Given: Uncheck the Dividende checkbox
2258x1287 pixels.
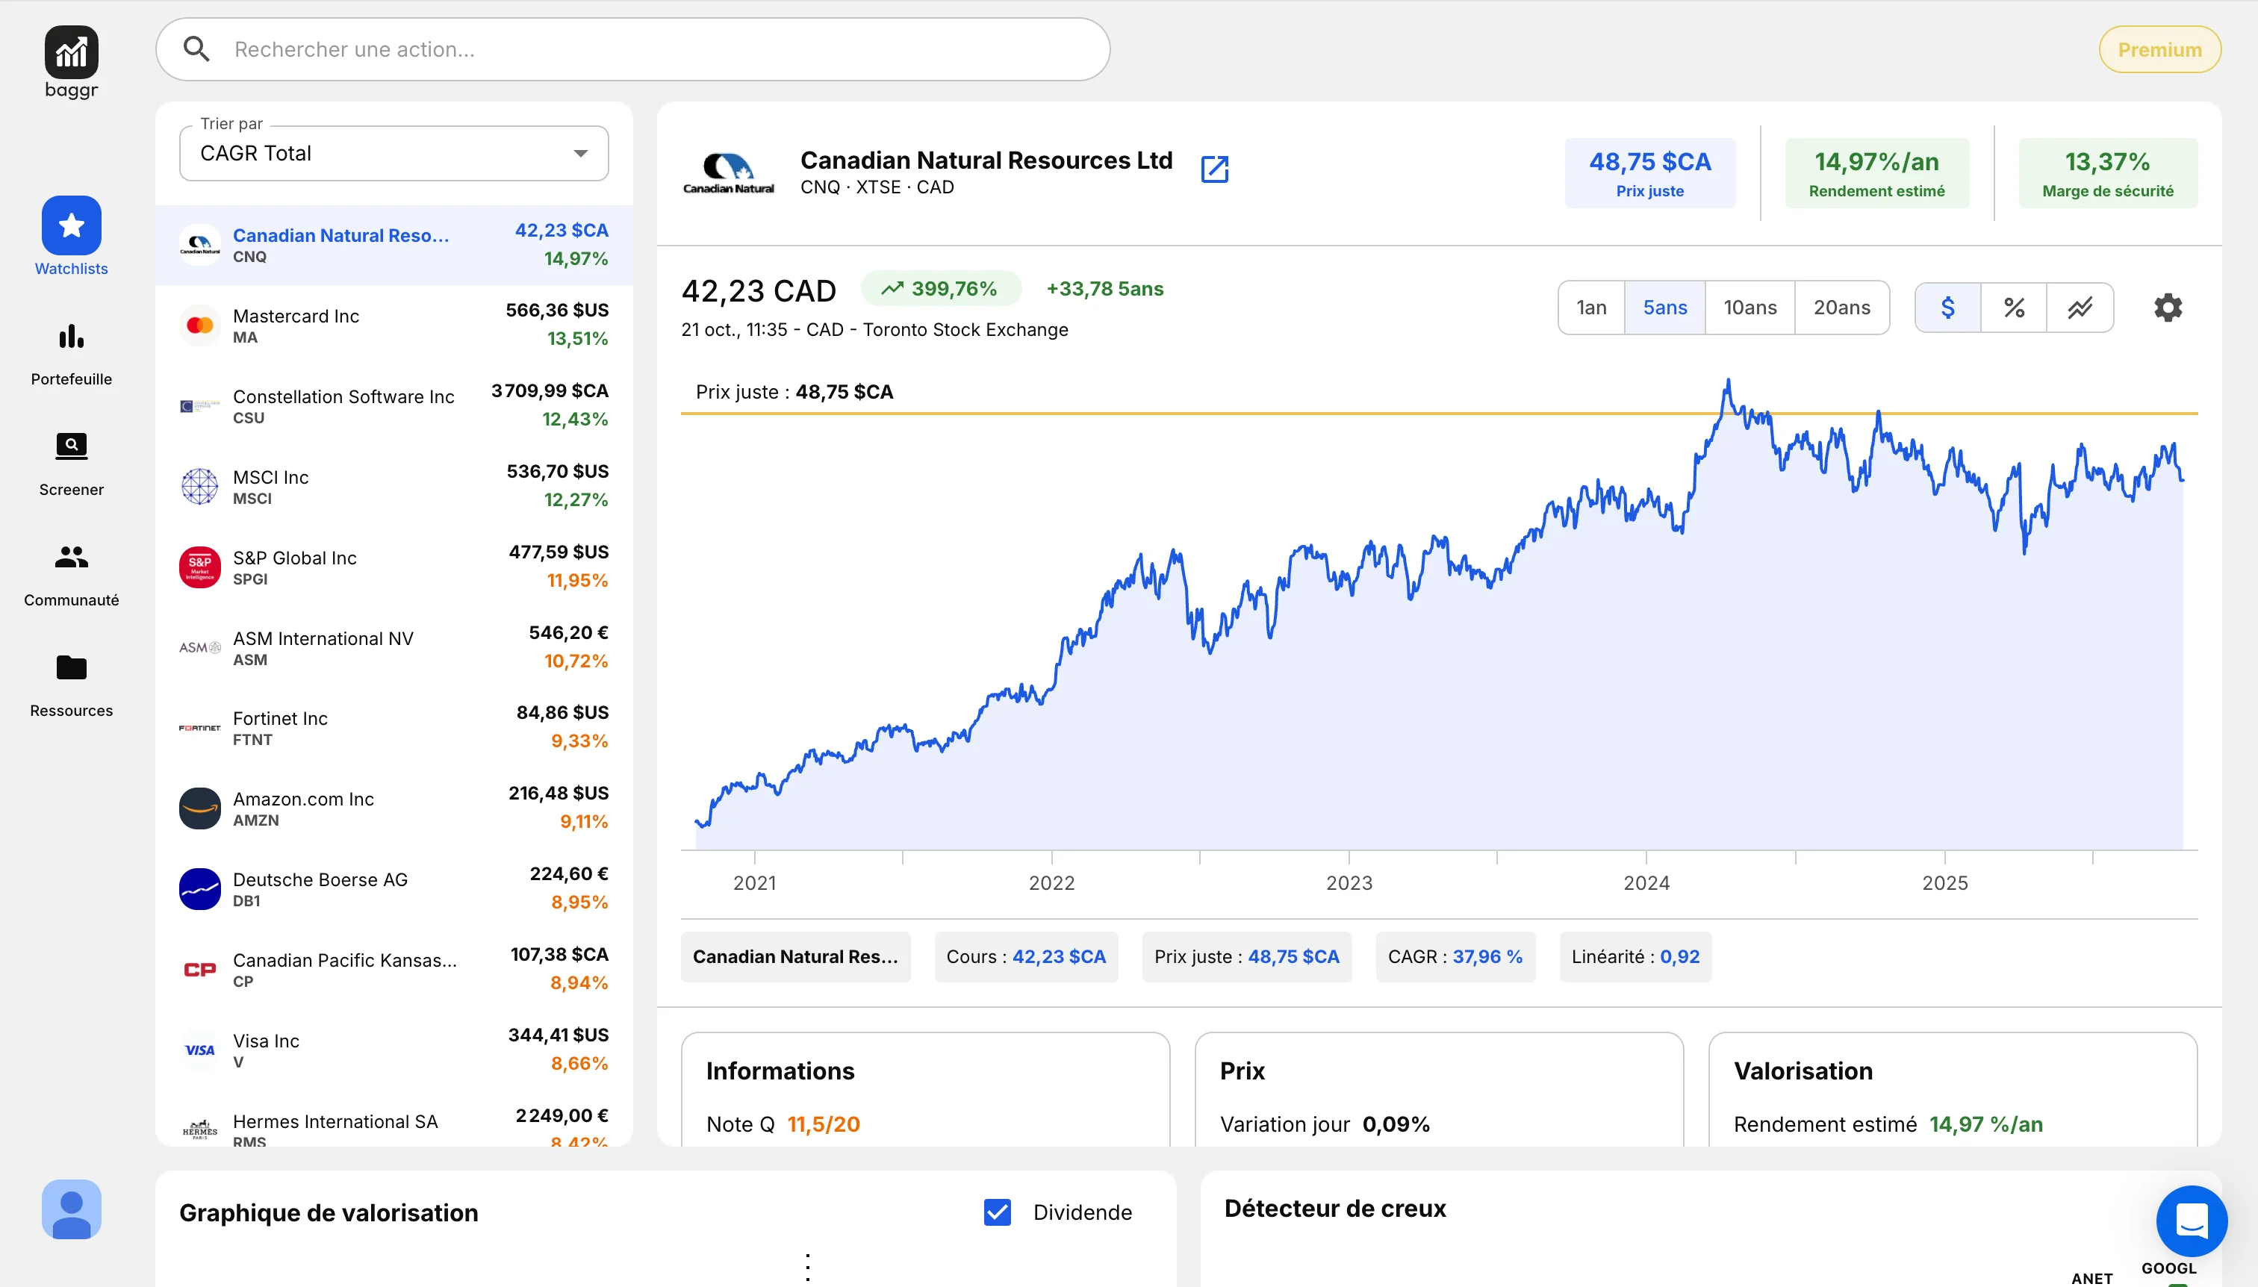Looking at the screenshot, I should 998,1212.
